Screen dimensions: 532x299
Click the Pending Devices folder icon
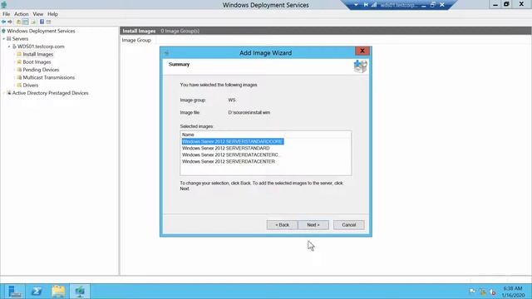point(19,70)
